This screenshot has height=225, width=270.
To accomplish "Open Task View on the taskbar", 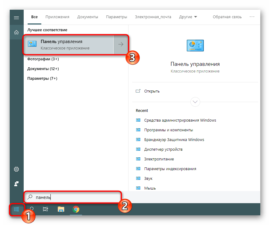I will (46, 209).
